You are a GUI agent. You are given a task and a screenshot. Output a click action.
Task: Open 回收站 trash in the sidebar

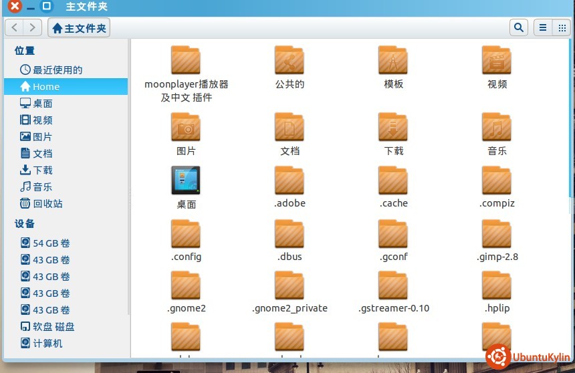(x=47, y=203)
